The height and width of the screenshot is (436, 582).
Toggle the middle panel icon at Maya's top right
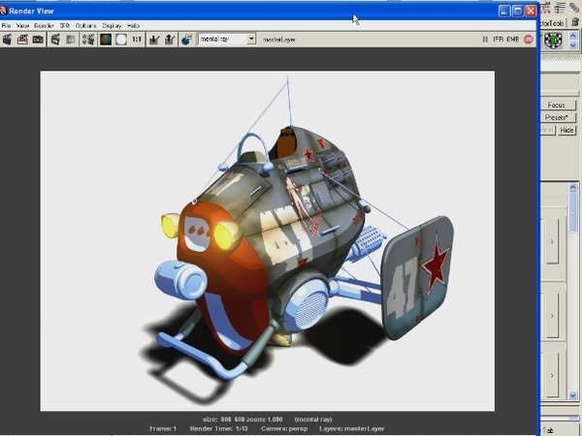[x=560, y=8]
